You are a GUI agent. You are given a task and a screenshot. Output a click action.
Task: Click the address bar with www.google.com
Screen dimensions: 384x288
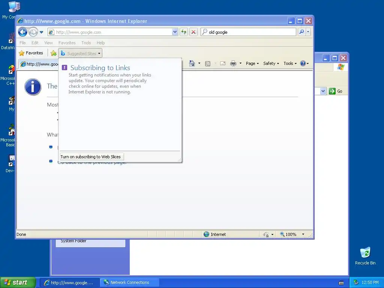110,32
